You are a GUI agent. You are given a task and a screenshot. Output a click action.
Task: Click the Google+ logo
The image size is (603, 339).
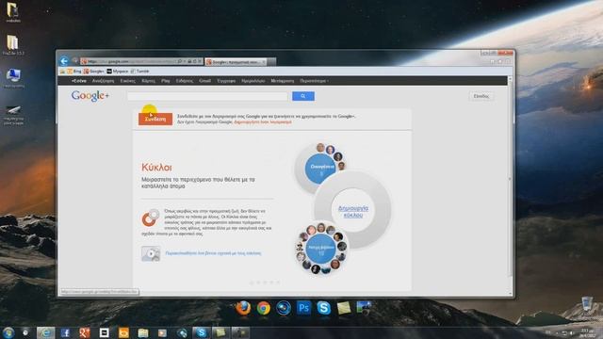90,96
